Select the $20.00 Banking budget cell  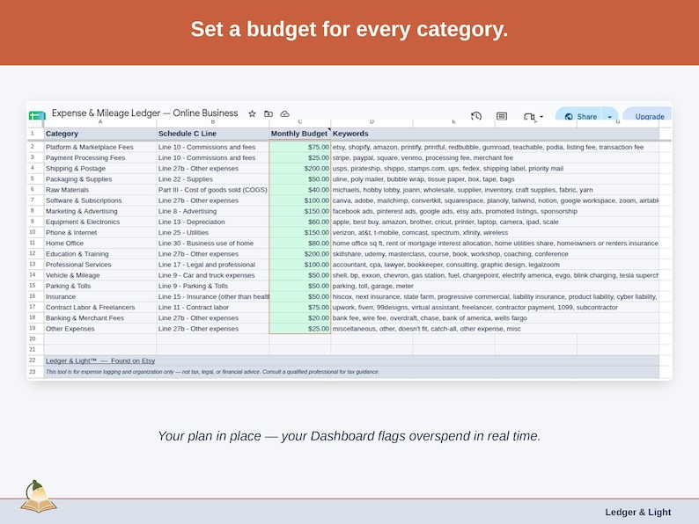(x=300, y=318)
